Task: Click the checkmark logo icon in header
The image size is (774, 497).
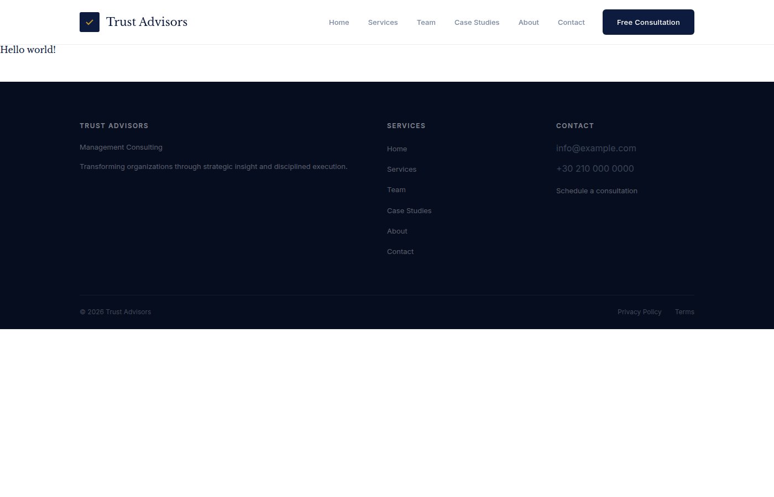Action: coord(90,22)
